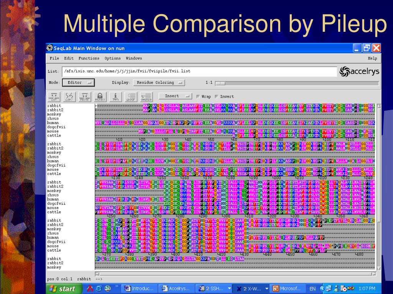
Task: Click the Windows start button
Action: click(64, 289)
